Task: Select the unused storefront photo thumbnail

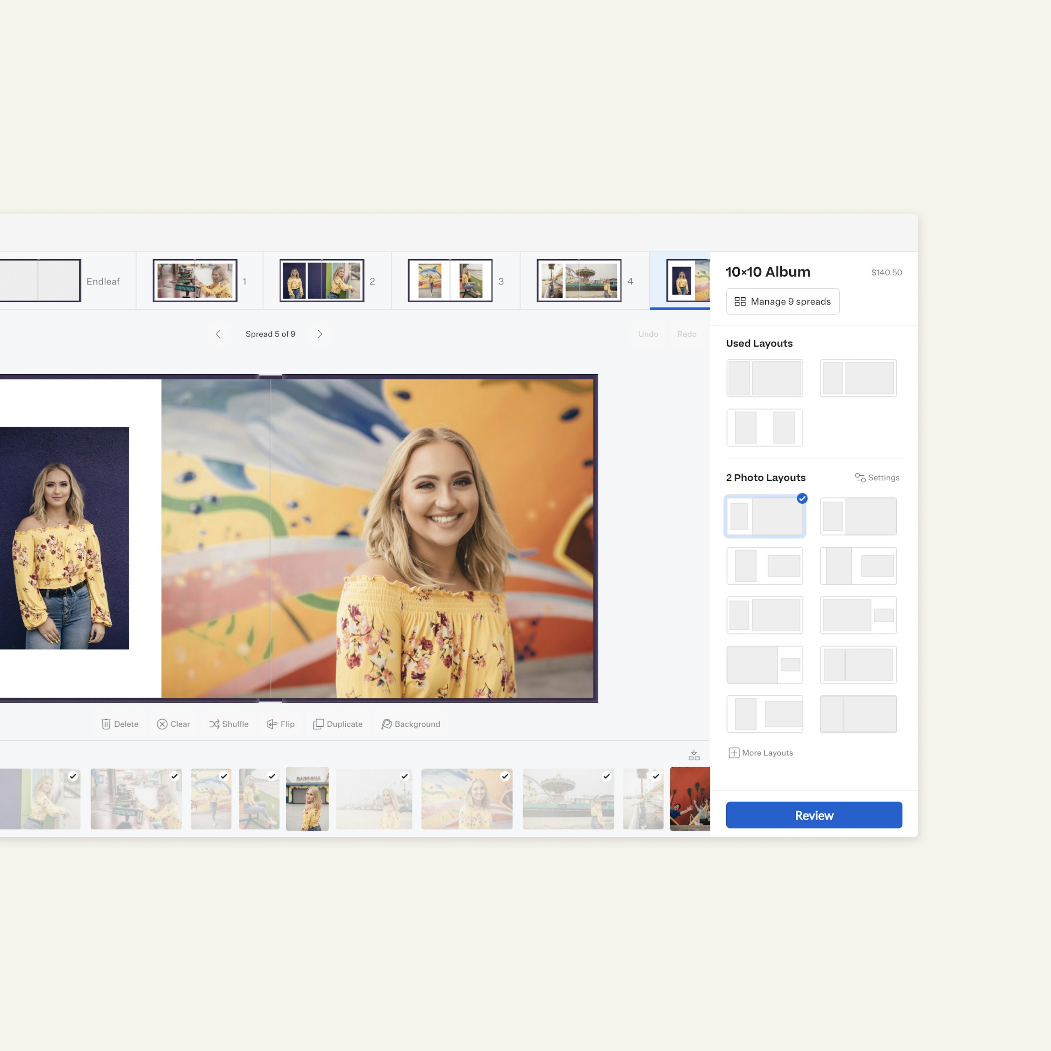Action: click(307, 799)
